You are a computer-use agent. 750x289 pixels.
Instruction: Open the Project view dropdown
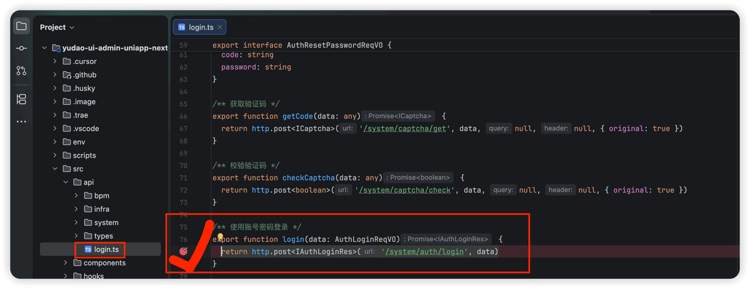(x=57, y=27)
